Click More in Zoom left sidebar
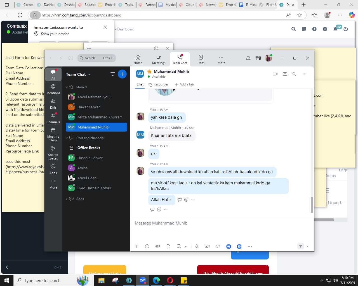This screenshot has width=358, height=286. [x=53, y=184]
